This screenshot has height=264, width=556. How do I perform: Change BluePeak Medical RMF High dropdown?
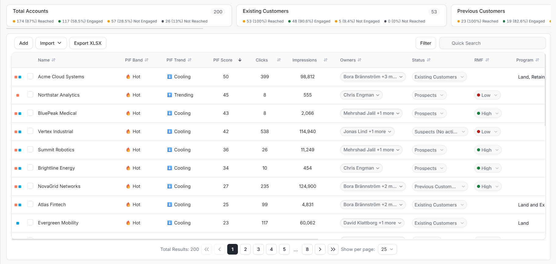[488, 113]
